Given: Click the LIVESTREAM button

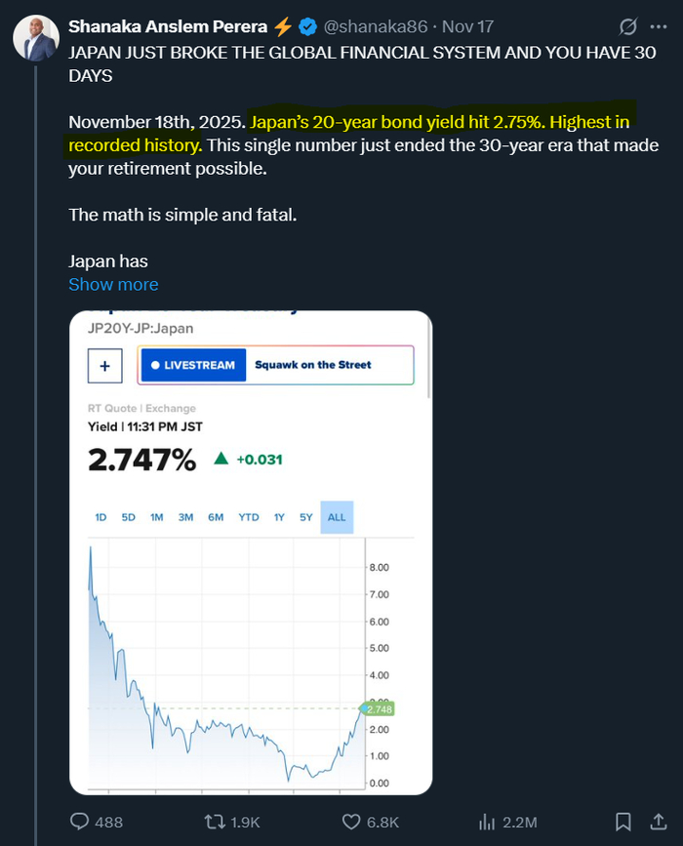Looking at the screenshot, I should coord(193,365).
